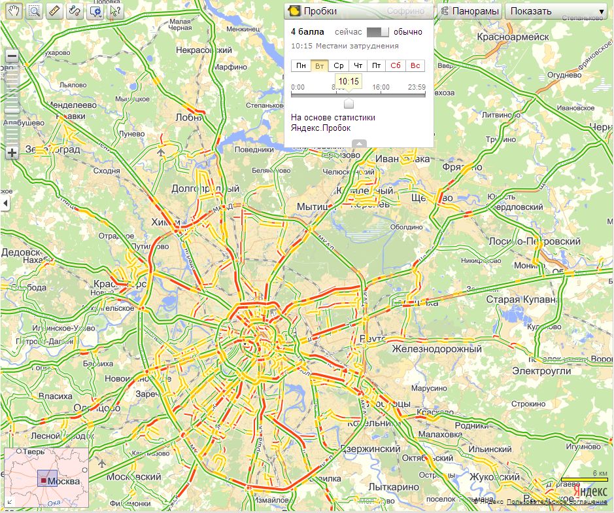The width and height of the screenshot is (614, 513).
Task: Click the Сходня label on the map
Action: click(x=107, y=171)
